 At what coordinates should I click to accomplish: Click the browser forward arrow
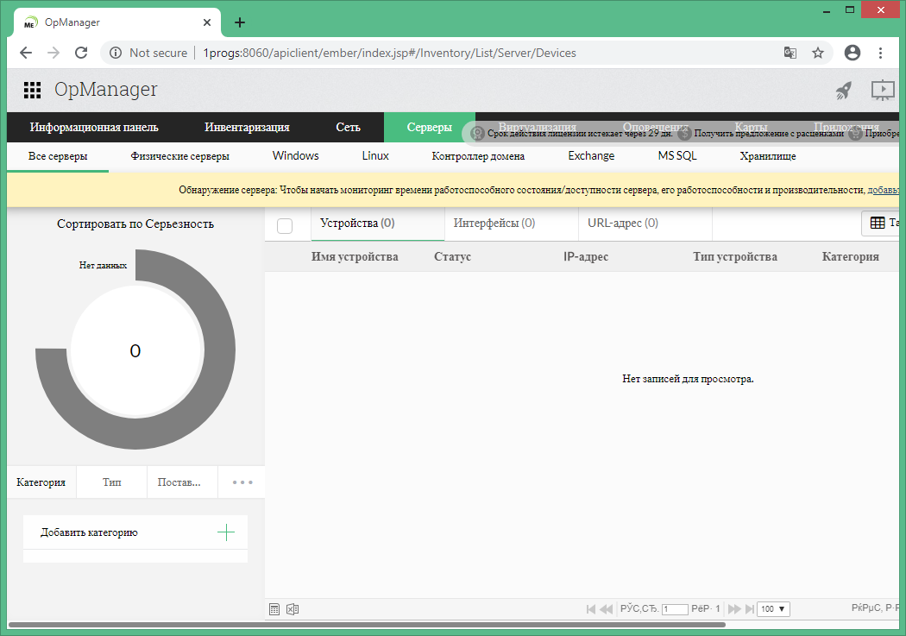tap(53, 54)
